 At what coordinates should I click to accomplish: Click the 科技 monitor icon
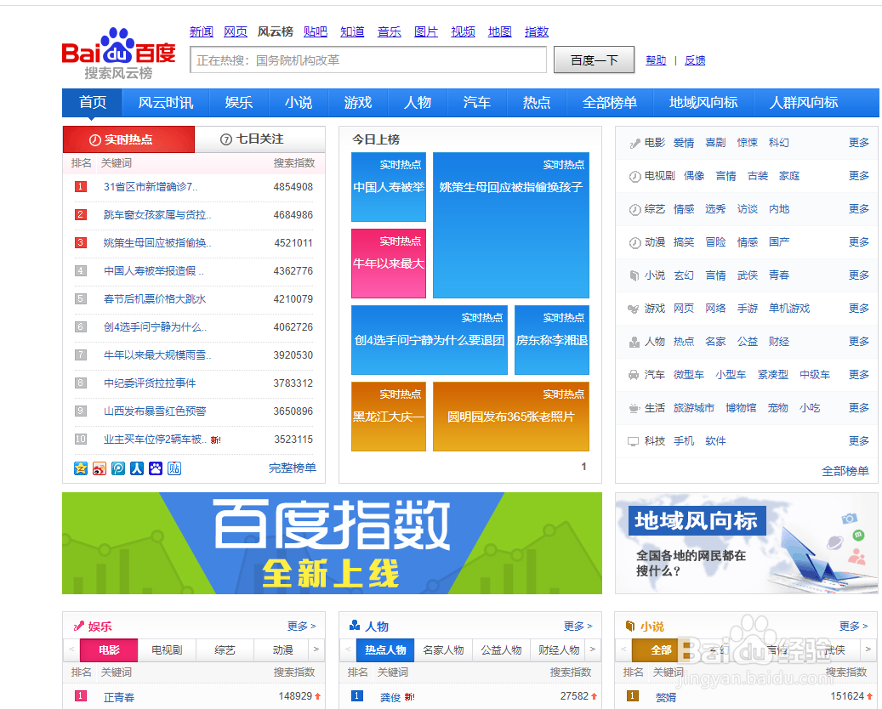634,441
